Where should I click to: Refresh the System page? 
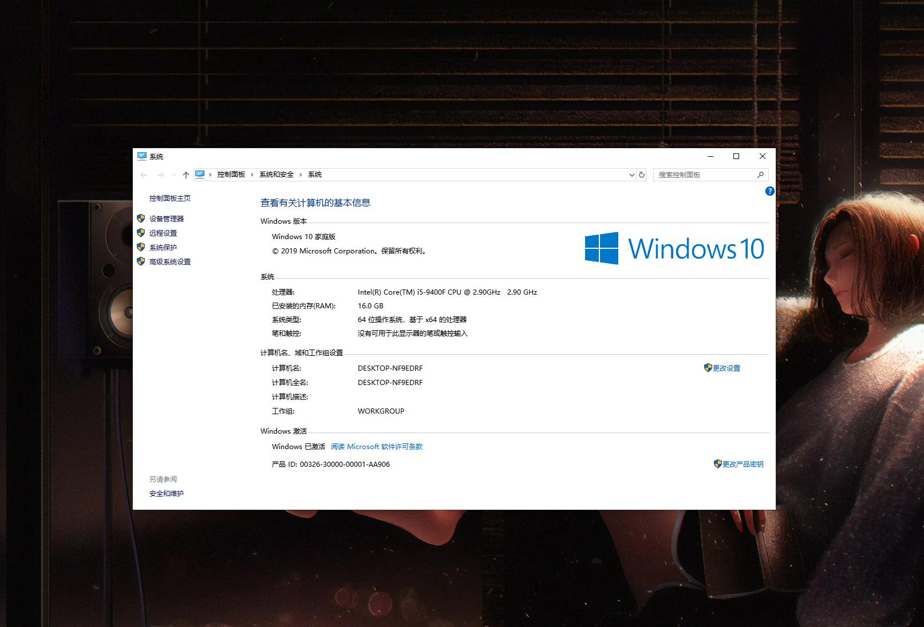(x=642, y=175)
